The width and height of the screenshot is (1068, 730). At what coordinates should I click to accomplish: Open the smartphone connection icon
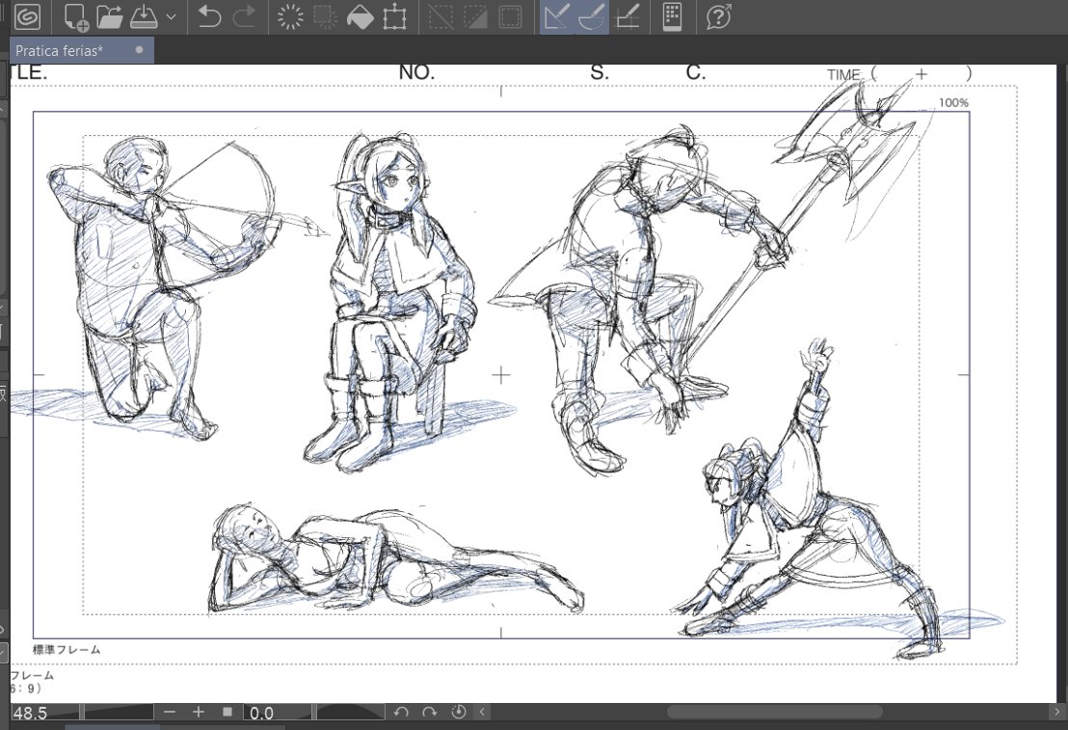tap(673, 16)
